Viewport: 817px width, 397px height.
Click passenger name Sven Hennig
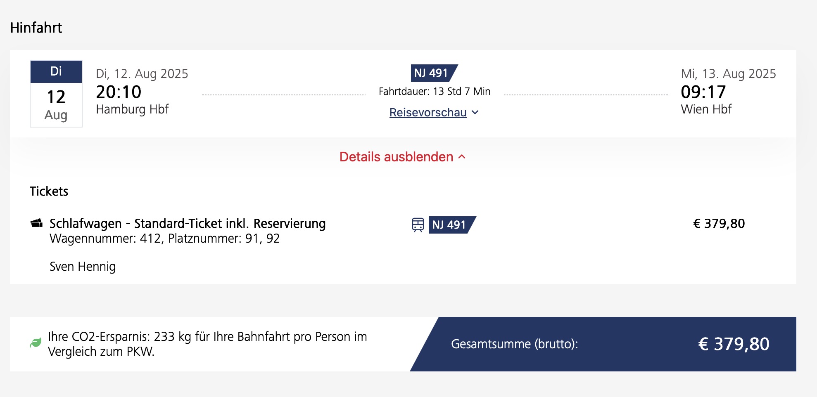tap(83, 267)
